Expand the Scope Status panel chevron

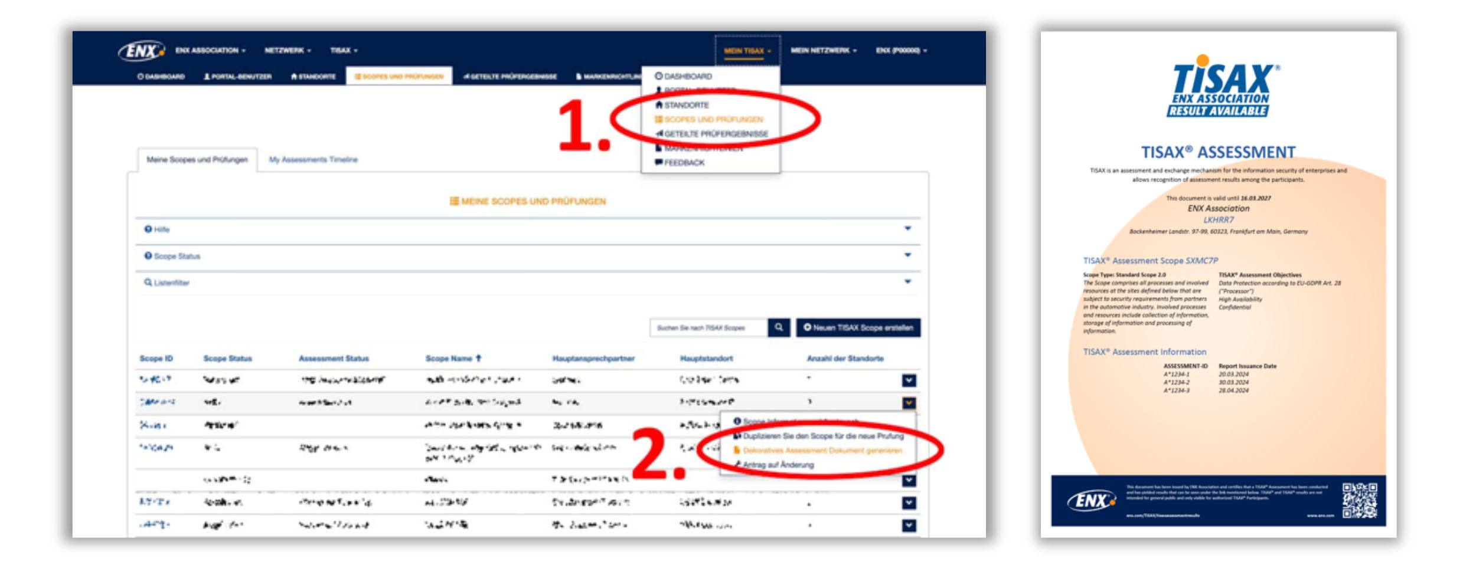click(x=907, y=255)
